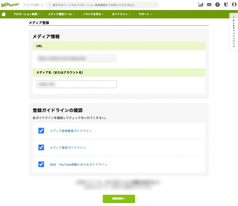
Task: Open the beginner guide badge icon
Action: [226, 5]
